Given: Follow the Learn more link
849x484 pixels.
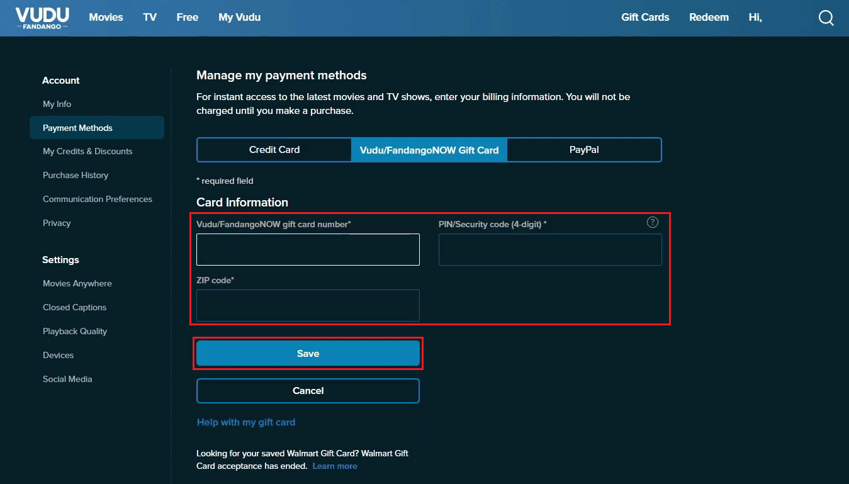Looking at the screenshot, I should (335, 466).
